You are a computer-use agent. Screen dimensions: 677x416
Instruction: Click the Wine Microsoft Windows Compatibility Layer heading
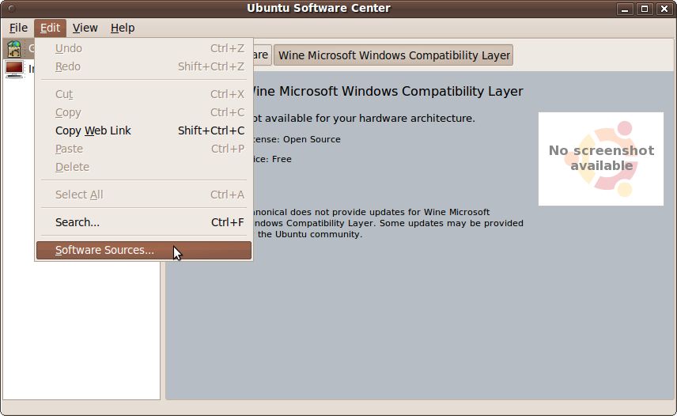coord(388,91)
